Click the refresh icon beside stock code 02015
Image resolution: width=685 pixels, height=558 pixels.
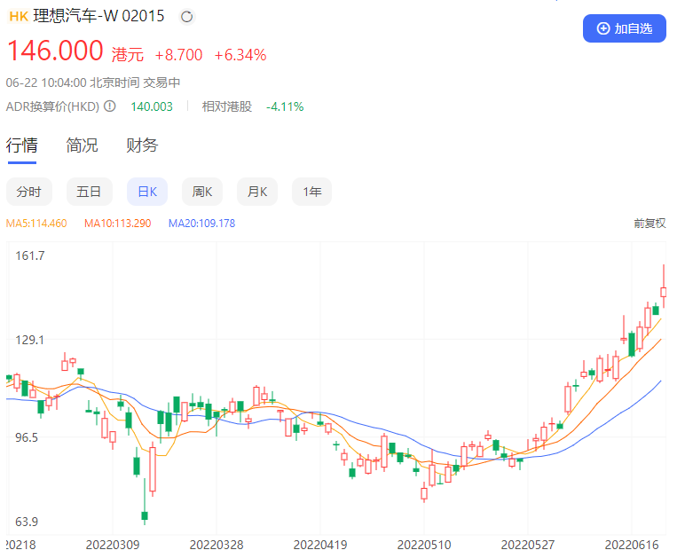(x=187, y=17)
